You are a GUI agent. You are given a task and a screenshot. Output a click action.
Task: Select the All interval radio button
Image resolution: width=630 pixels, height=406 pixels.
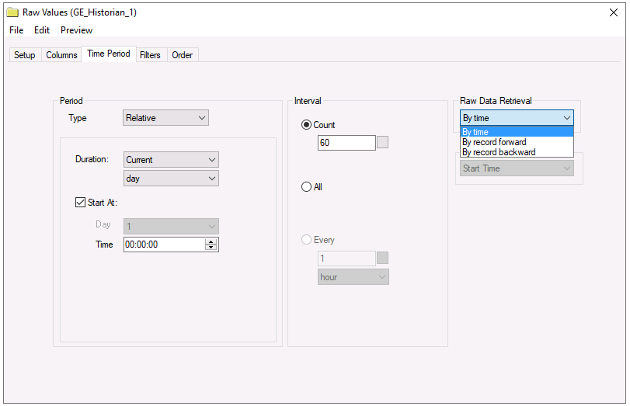(306, 187)
